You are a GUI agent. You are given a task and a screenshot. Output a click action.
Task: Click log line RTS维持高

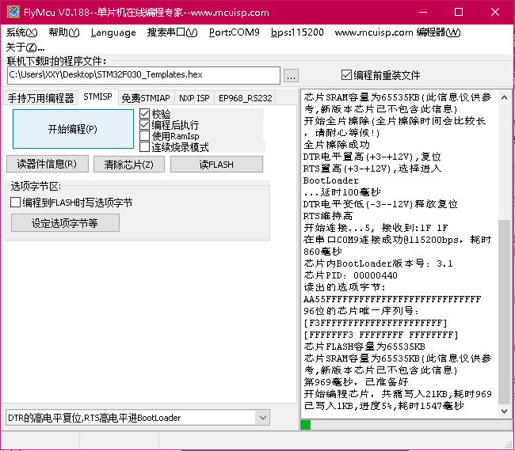point(328,216)
